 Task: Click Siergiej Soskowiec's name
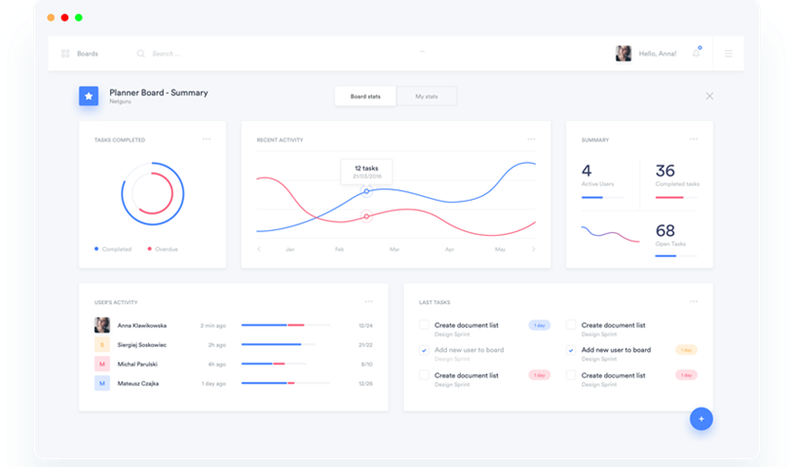coord(142,345)
